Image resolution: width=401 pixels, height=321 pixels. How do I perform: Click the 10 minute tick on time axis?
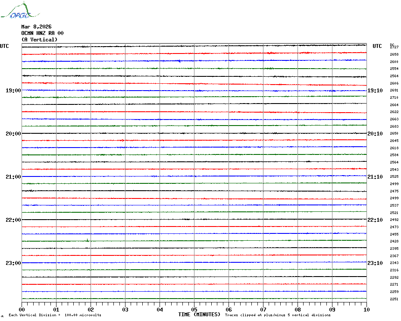(x=367, y=309)
